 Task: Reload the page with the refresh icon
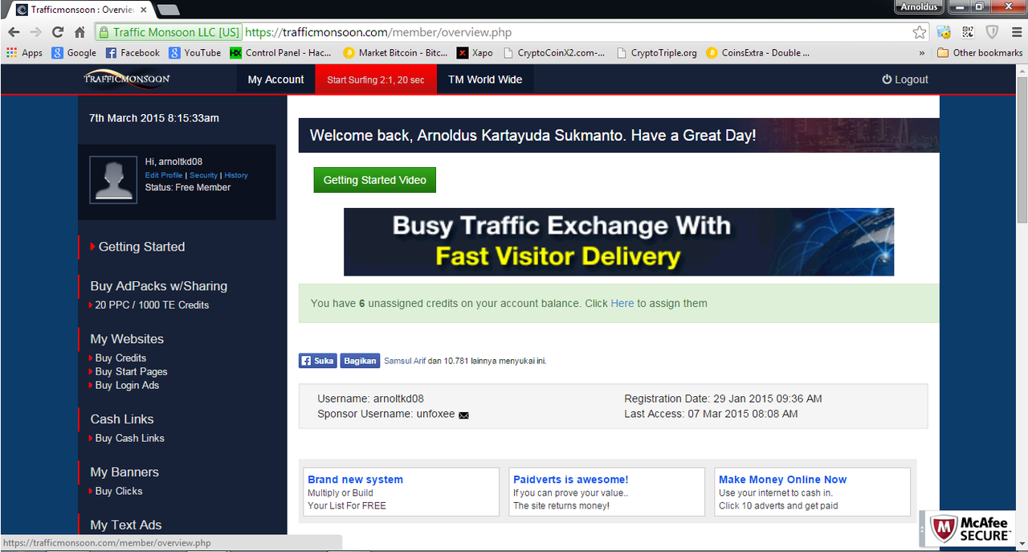pos(57,33)
